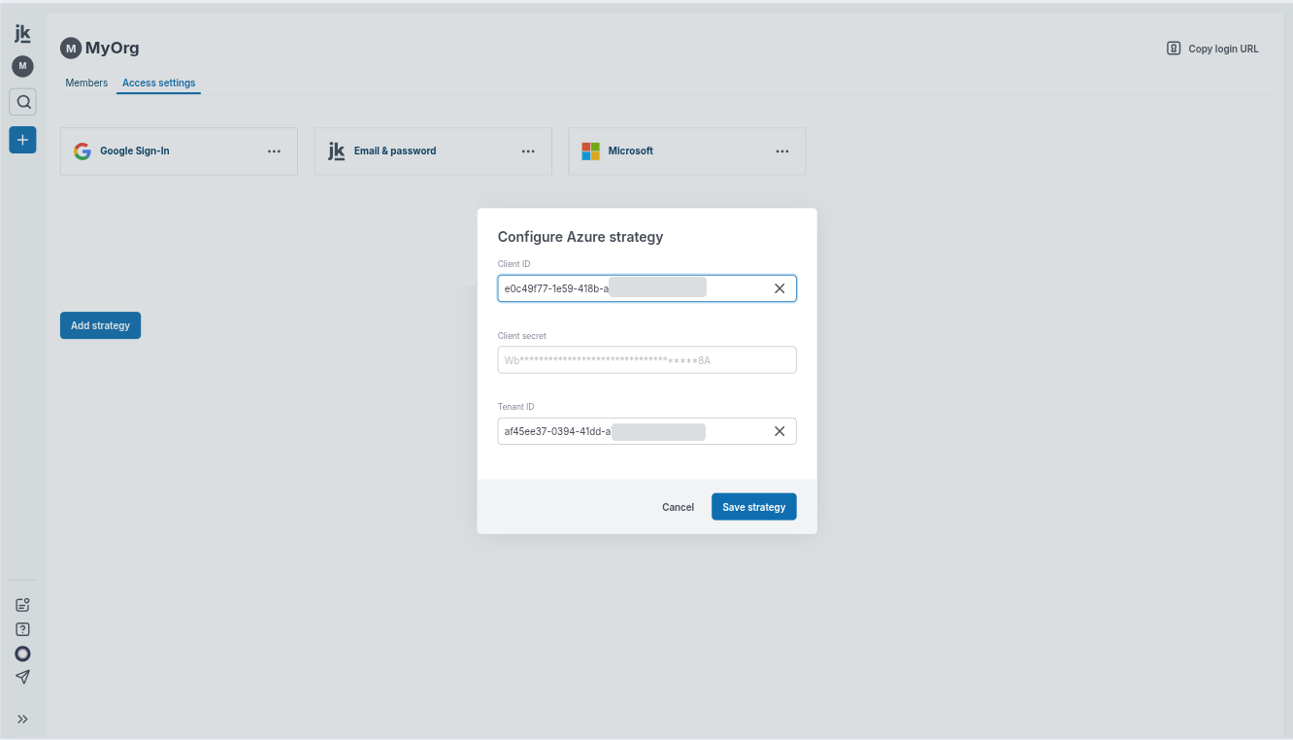
Task: Select the Email & password strategy card
Action: pos(417,151)
